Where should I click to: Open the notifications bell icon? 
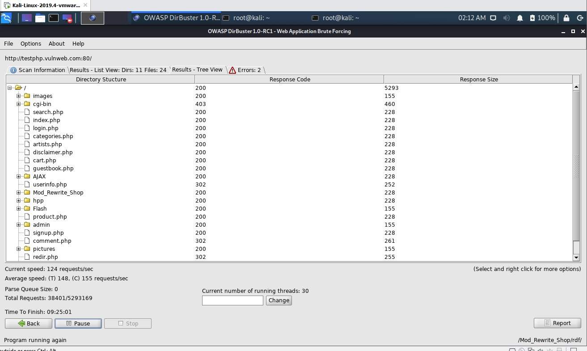[520, 18]
